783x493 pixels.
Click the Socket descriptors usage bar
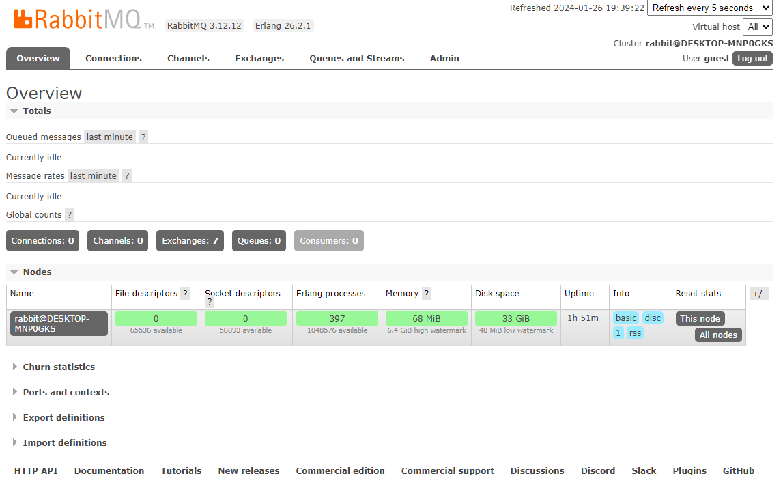pos(246,319)
